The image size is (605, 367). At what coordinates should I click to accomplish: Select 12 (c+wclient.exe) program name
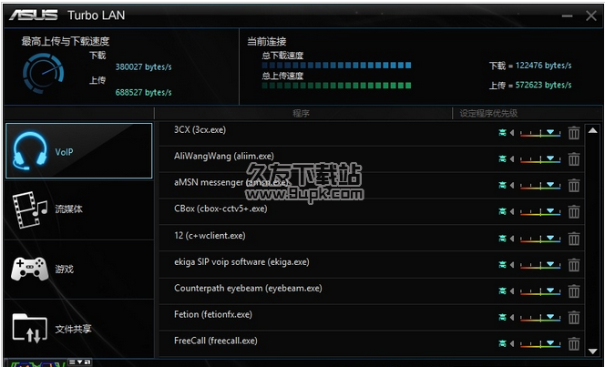point(210,236)
